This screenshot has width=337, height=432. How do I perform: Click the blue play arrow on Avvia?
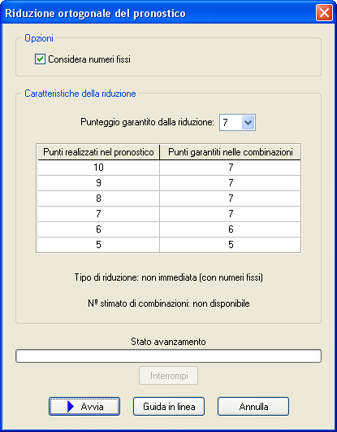click(71, 407)
